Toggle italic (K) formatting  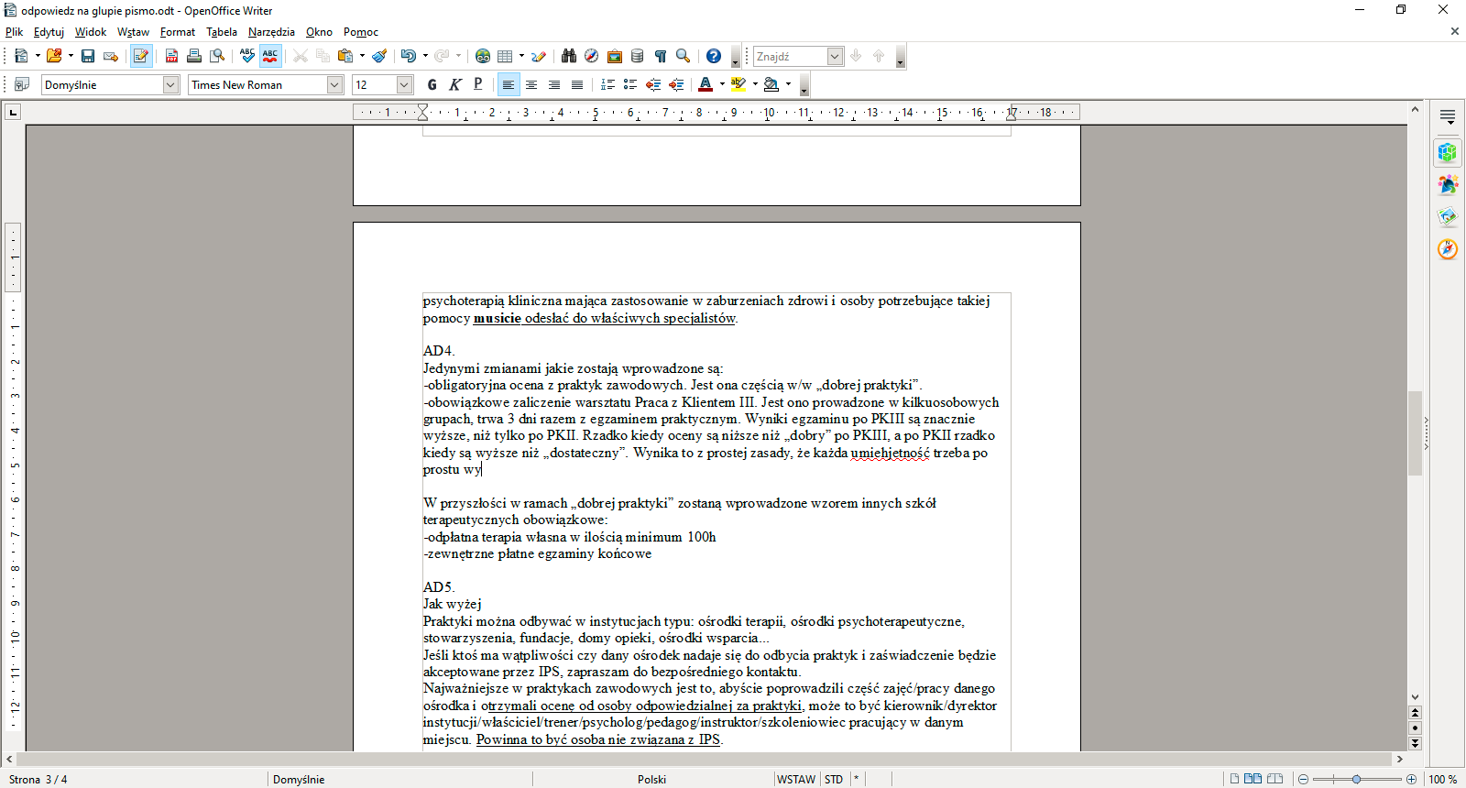pyautogui.click(x=455, y=84)
